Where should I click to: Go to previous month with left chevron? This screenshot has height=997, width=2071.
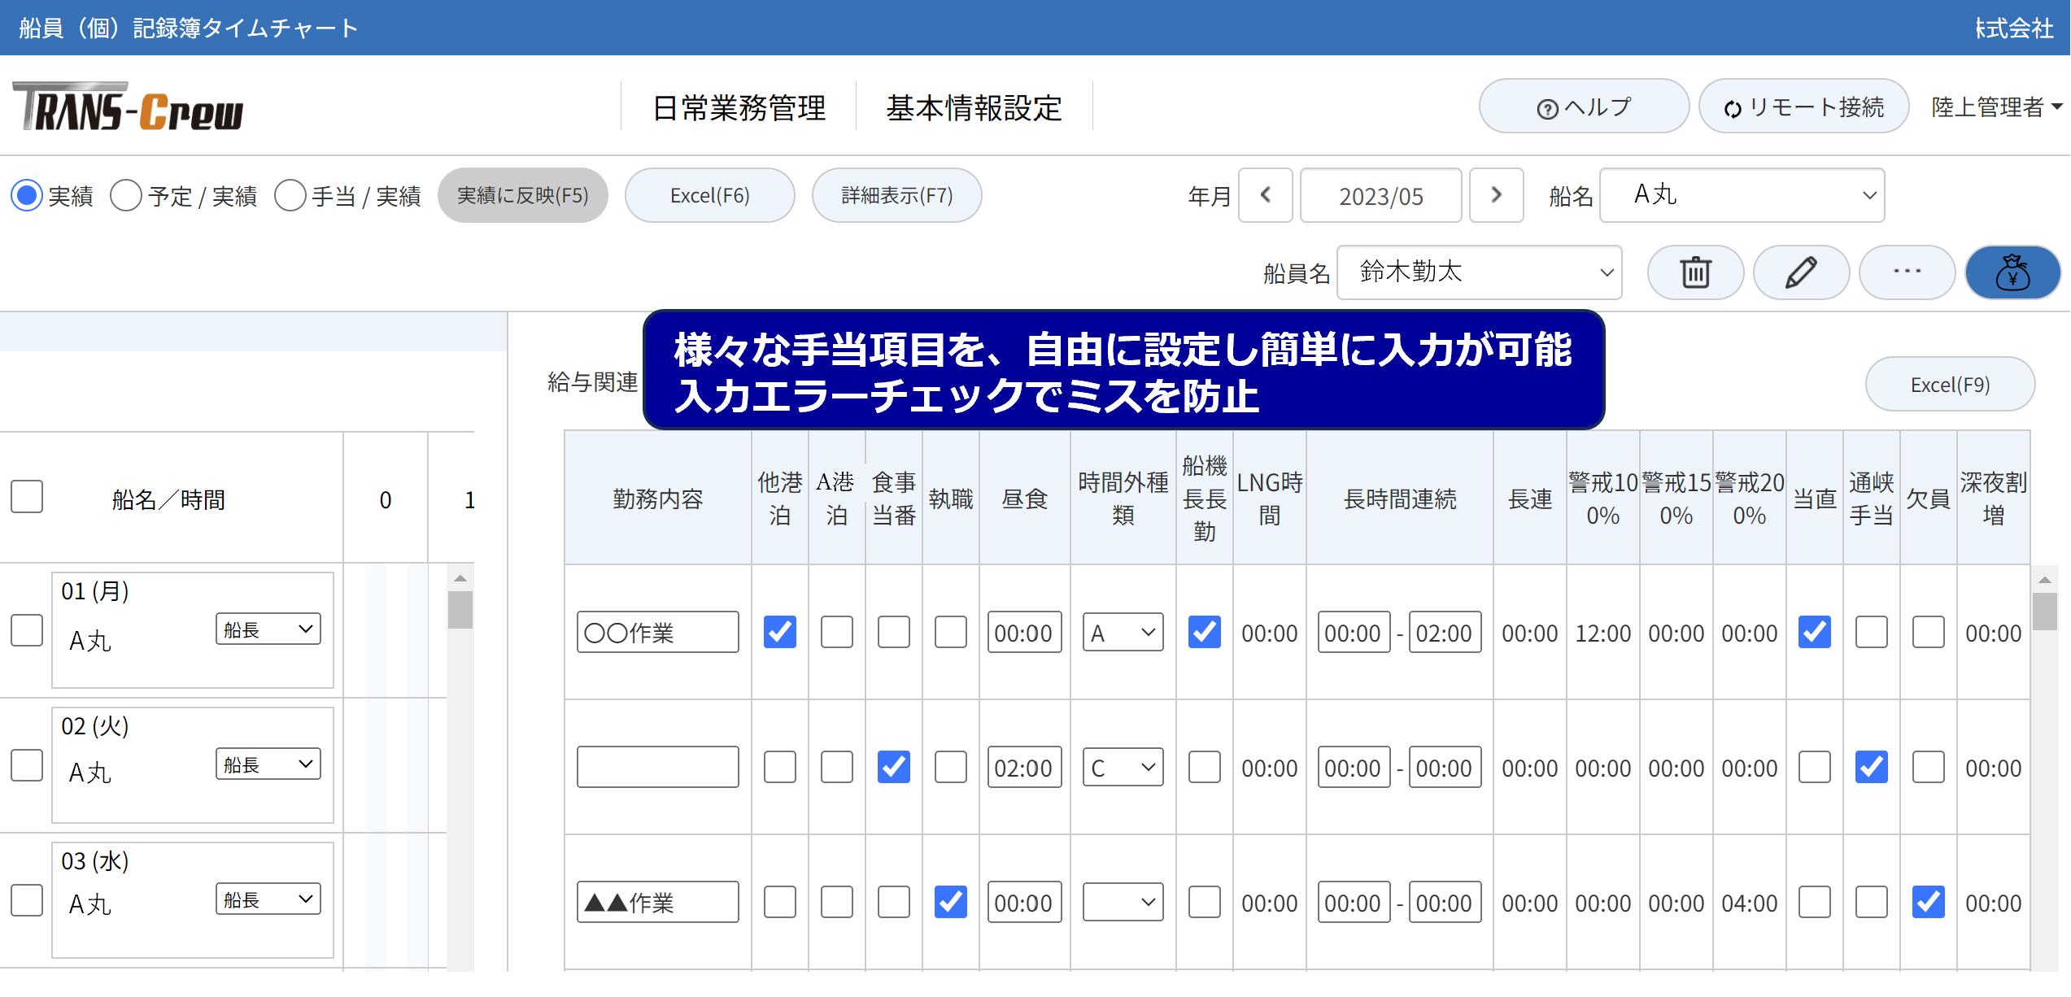pos(1266,195)
